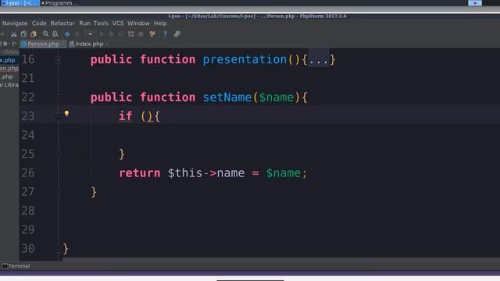Click the Replace icon beside Find

pyautogui.click(x=55, y=34)
